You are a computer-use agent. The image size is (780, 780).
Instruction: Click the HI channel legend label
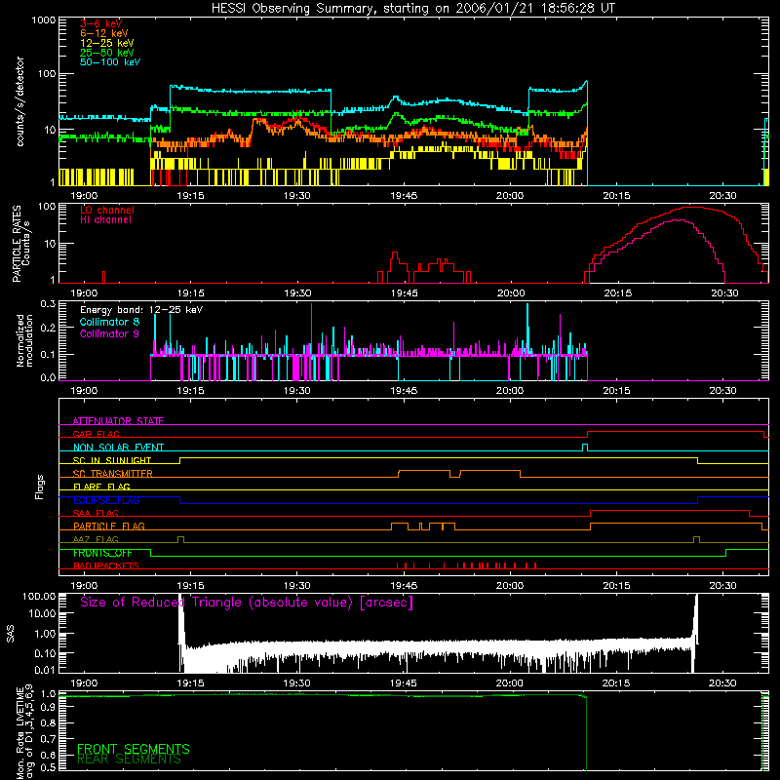click(105, 219)
